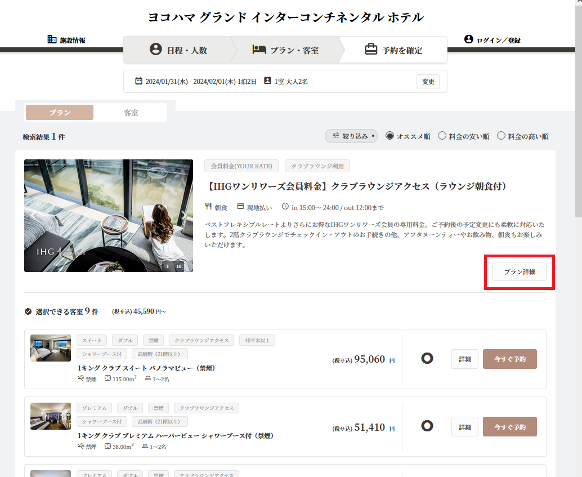Open the Club Premium Harbor View thumbnail
582x477 pixels.
point(51,416)
